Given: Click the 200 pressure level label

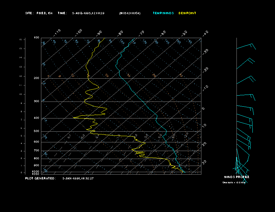Looking at the screenshot, I should [x=36, y=78].
